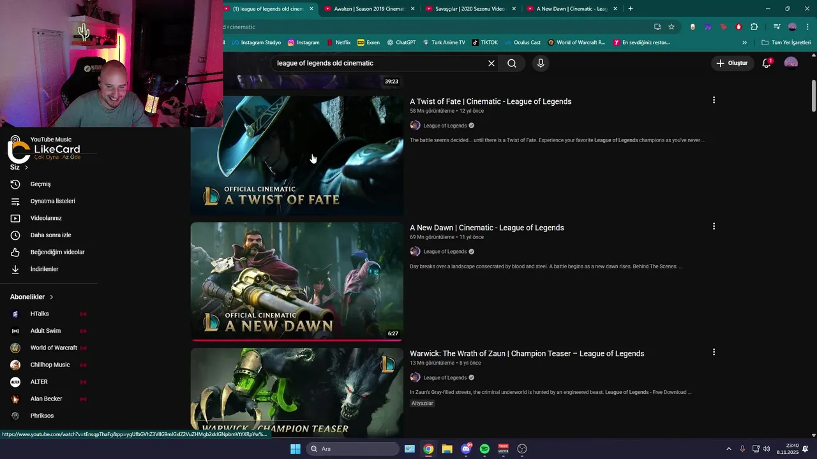817x459 pixels.
Task: Close the Awaken Season 2019 tab
Action: pyautogui.click(x=412, y=9)
